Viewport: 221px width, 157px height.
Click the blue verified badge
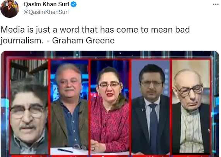coord(74,4)
